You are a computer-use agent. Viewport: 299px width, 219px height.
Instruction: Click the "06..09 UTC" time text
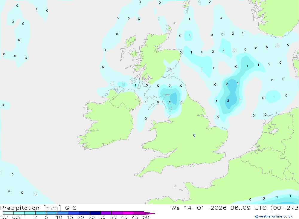[x=248, y=208]
